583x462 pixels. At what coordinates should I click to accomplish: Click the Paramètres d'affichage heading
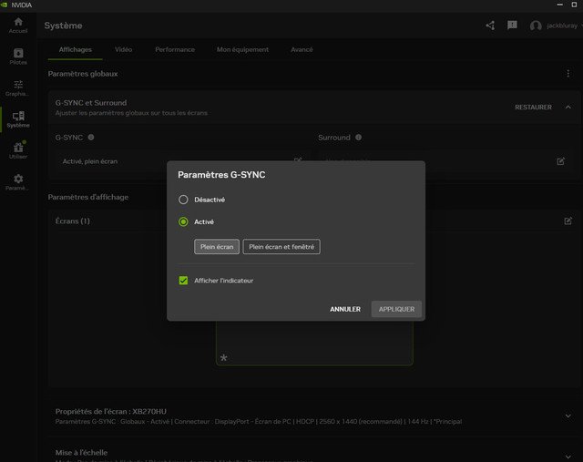tap(88, 197)
